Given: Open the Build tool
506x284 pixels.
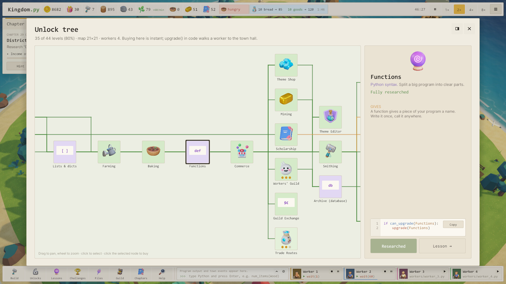Looking at the screenshot, I should [14, 274].
